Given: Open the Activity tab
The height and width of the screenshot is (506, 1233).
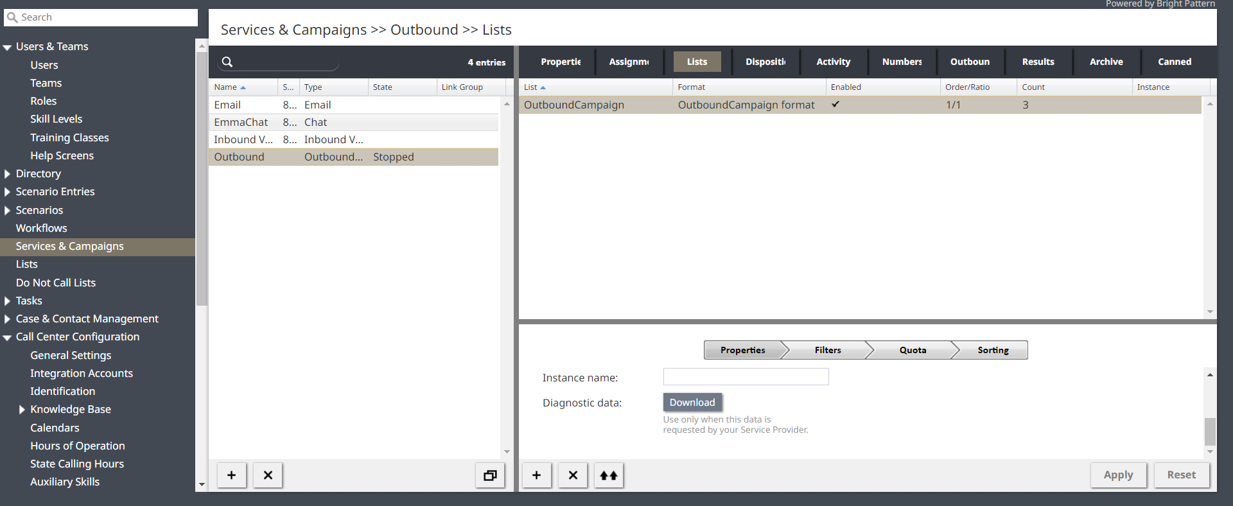Looking at the screenshot, I should pyautogui.click(x=834, y=62).
